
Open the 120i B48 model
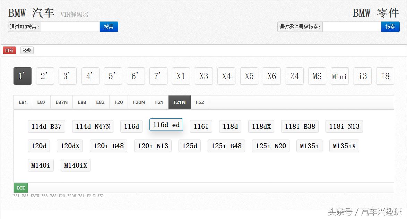pyautogui.click(x=109, y=146)
